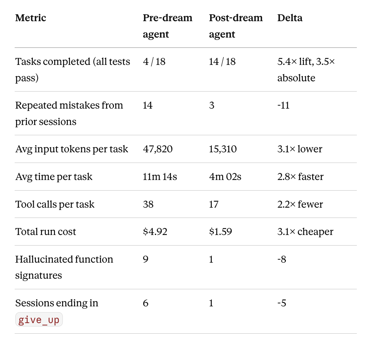Select the $4.92 total run cost
The image size is (378, 347).
[155, 232]
